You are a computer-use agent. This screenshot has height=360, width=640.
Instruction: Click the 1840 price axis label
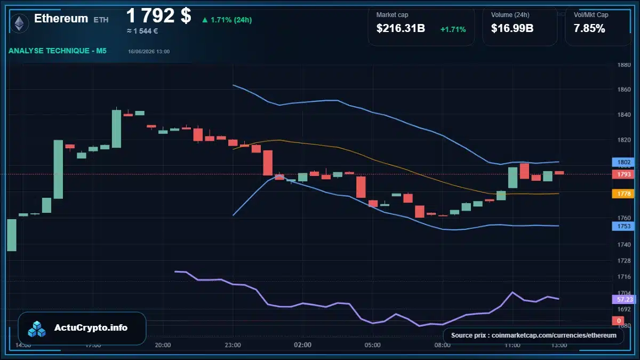[624, 115]
